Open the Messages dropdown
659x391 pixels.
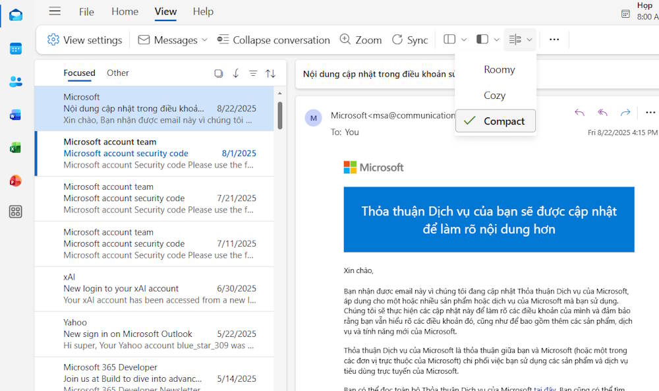(172, 40)
